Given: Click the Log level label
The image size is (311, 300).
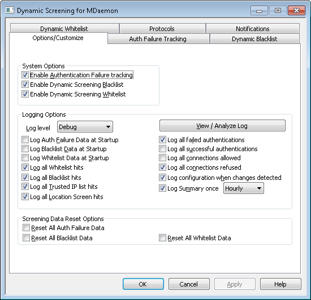Looking at the screenshot, I should 38,128.
